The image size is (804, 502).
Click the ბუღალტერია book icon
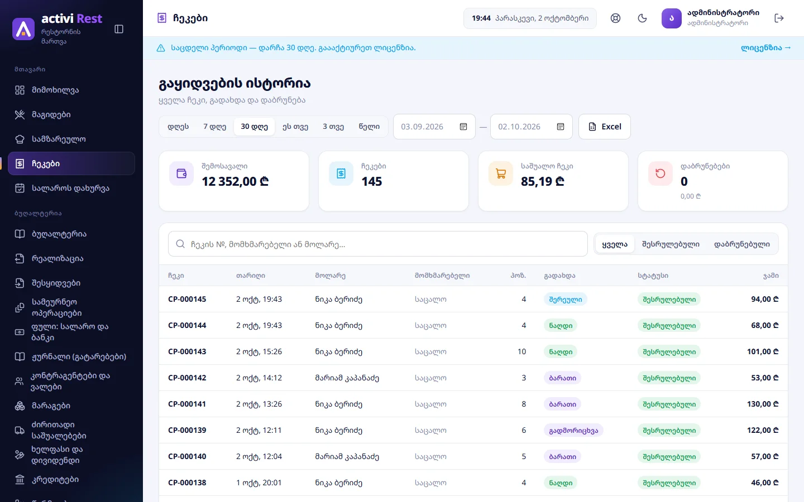[20, 234]
